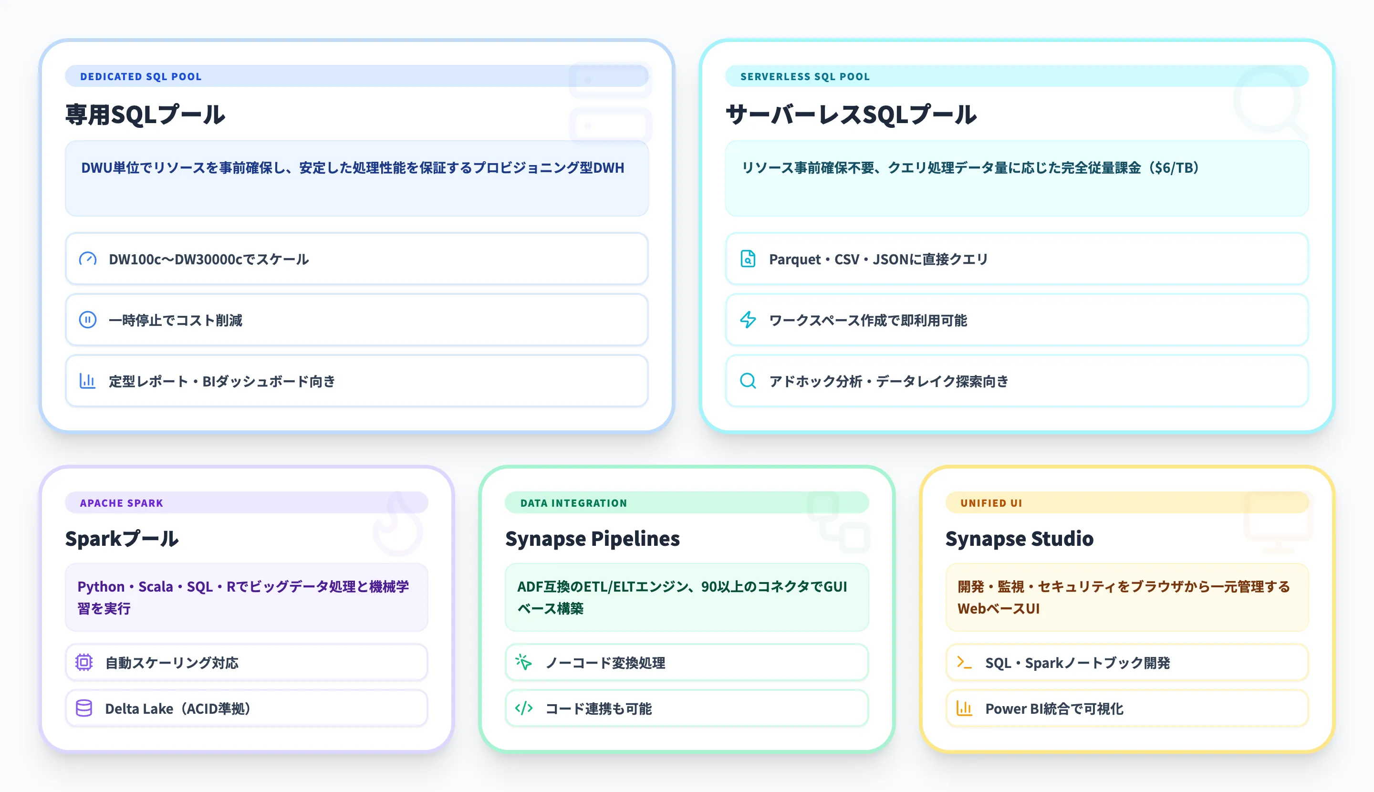Click the アドホック分析・データレイク探索向き text
Image resolution: width=1374 pixels, height=792 pixels.
889,381
